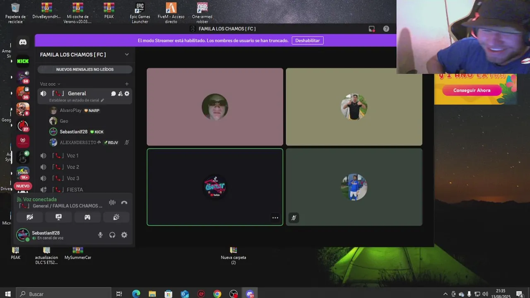Toggle camera on in voice panel
Viewport: 530px width, 298px height.
click(30, 217)
